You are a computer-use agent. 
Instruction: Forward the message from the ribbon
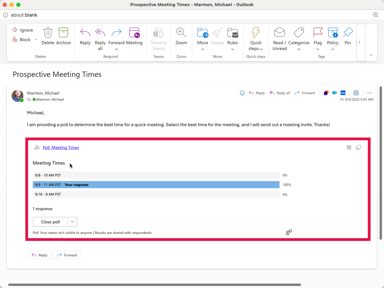[116, 36]
